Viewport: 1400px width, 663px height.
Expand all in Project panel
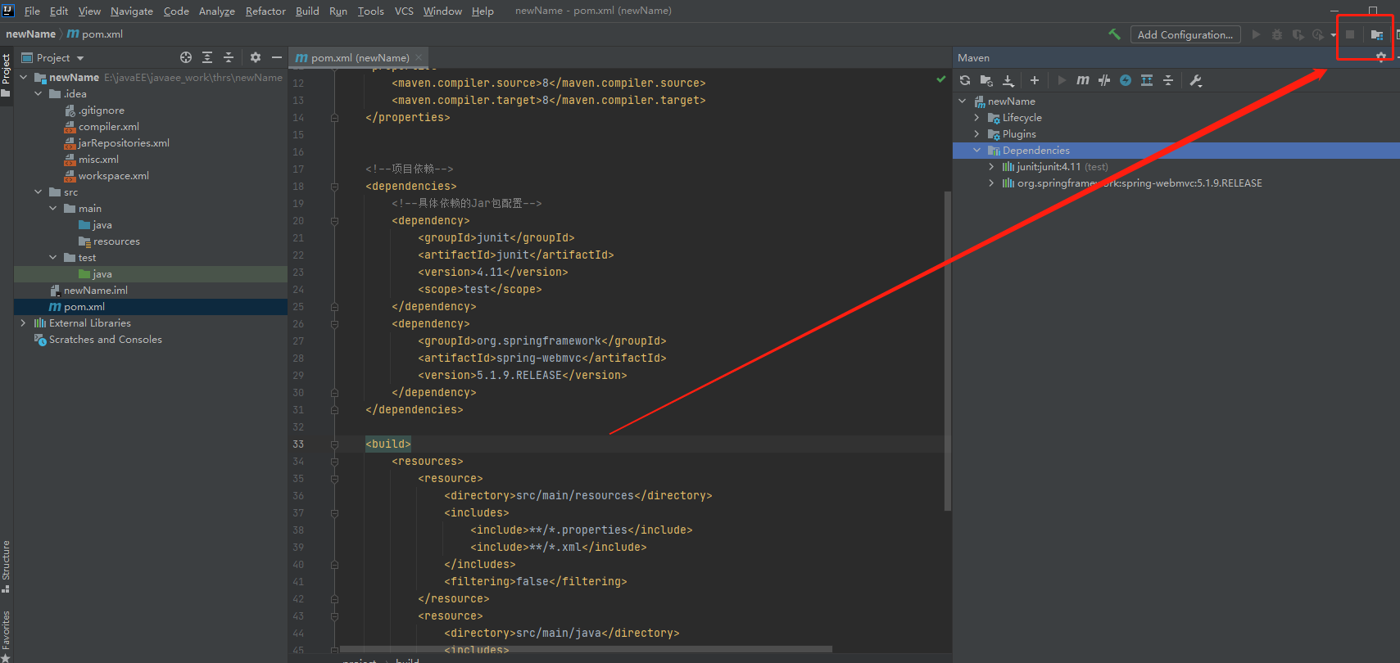click(207, 57)
